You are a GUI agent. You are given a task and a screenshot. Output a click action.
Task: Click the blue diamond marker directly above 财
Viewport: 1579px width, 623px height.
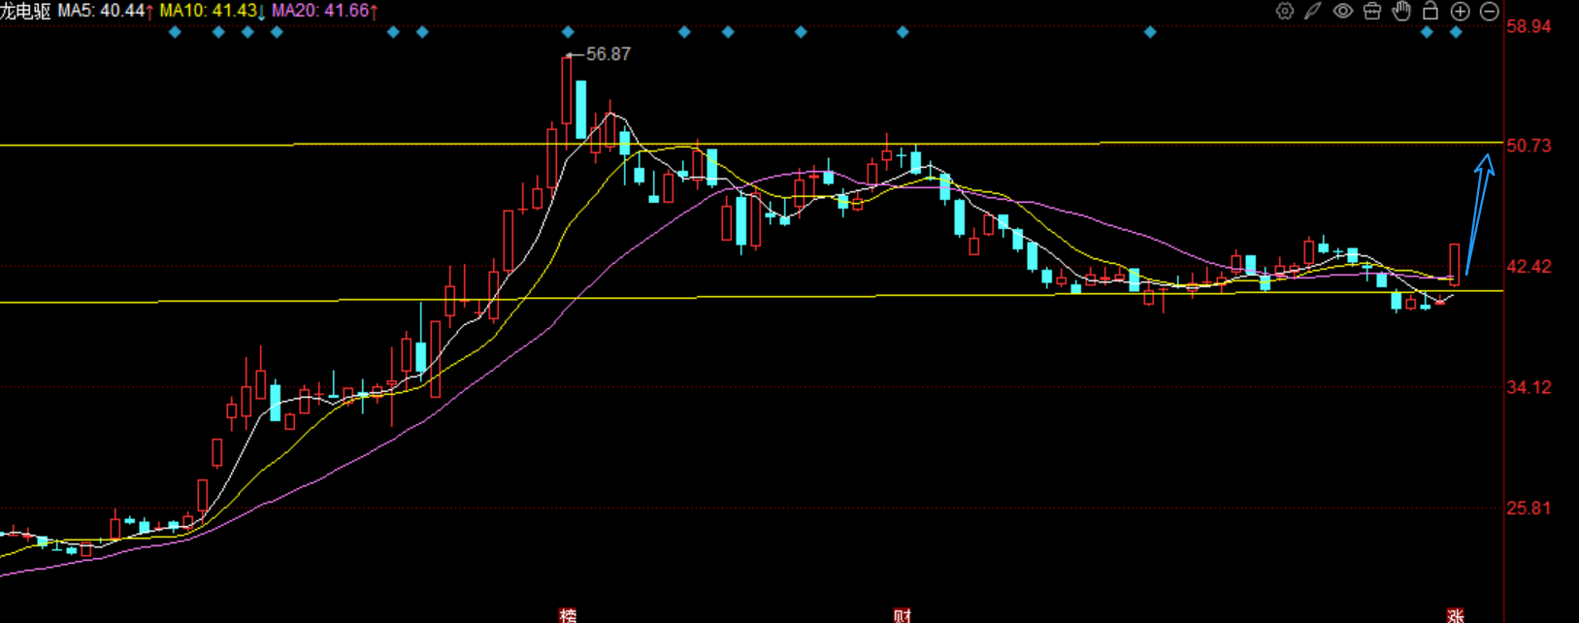coord(903,32)
